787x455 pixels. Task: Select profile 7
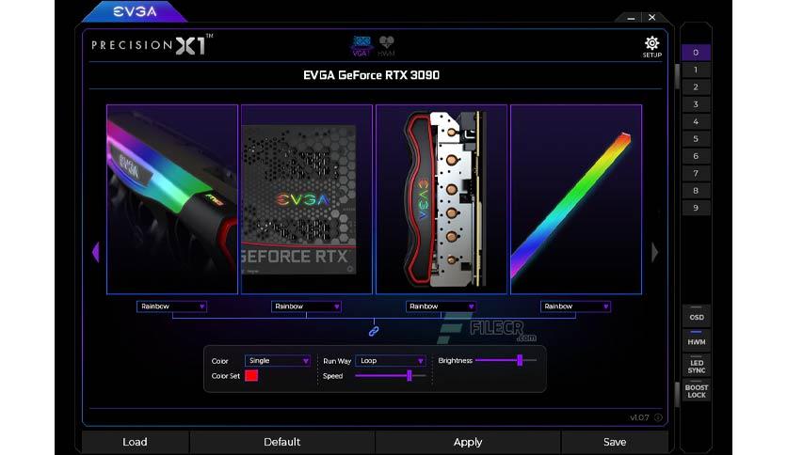(x=696, y=173)
